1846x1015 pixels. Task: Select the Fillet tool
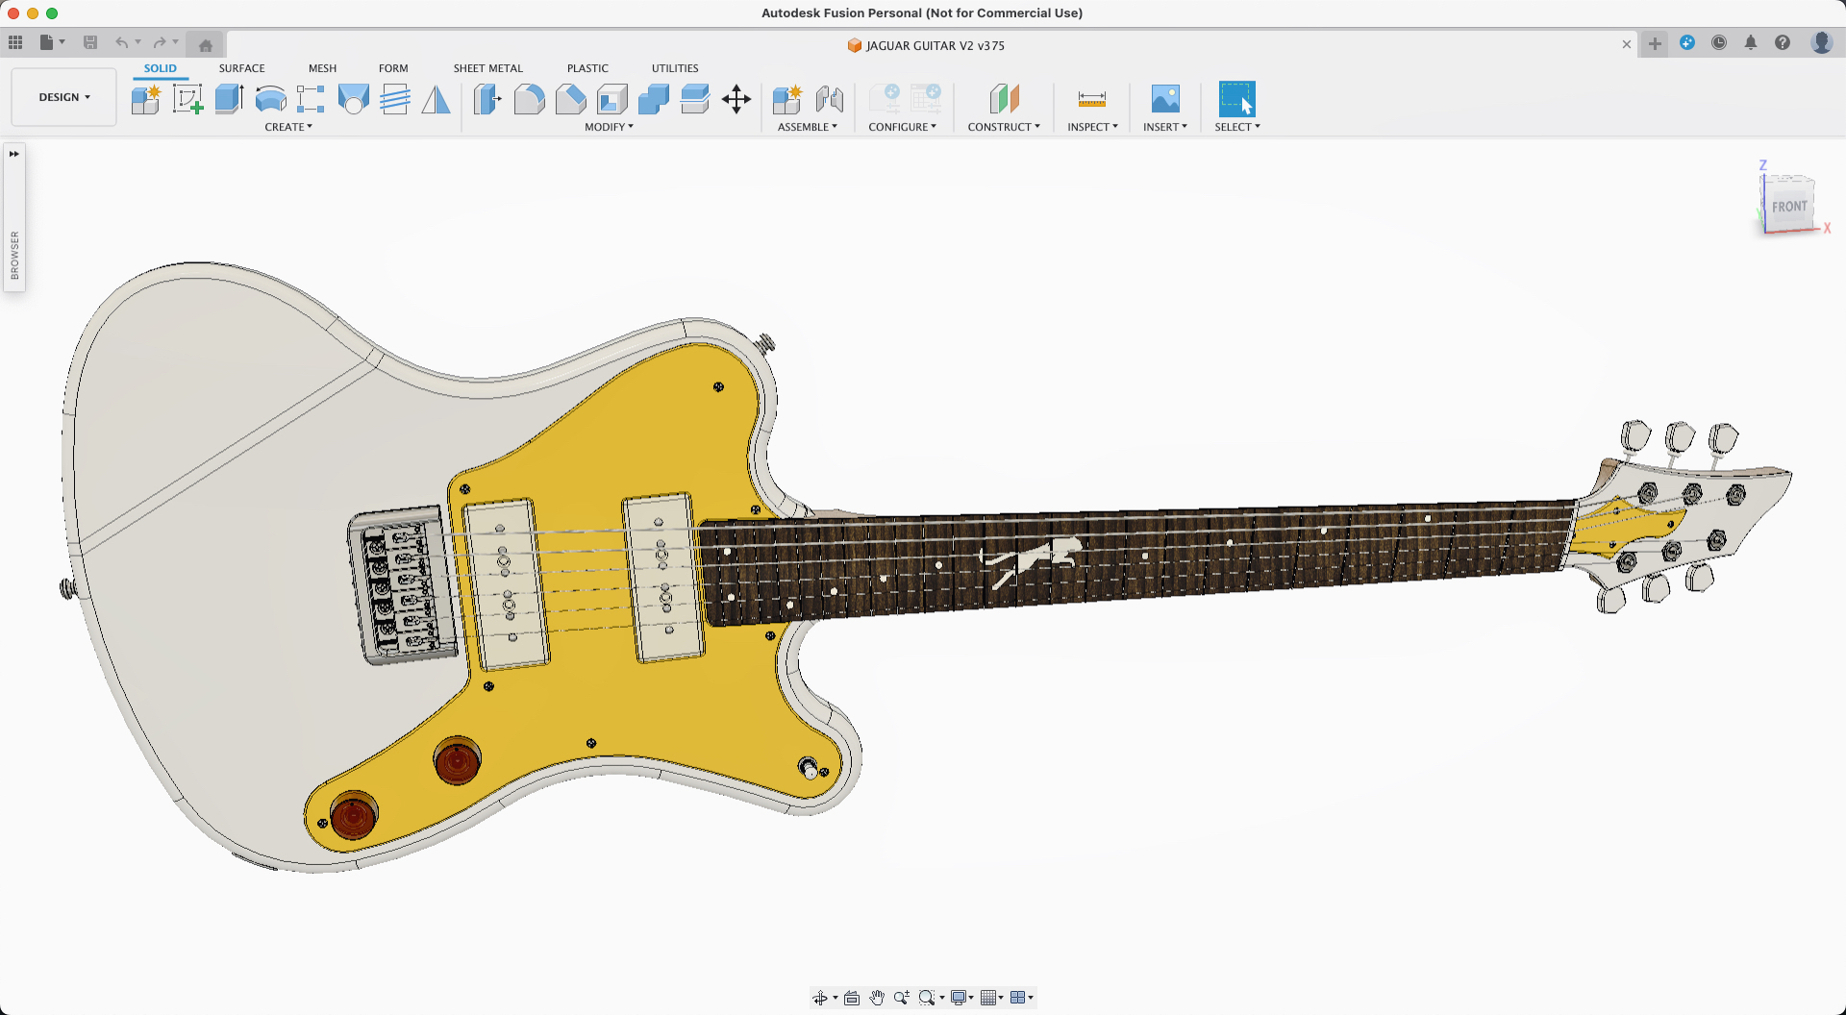point(529,99)
